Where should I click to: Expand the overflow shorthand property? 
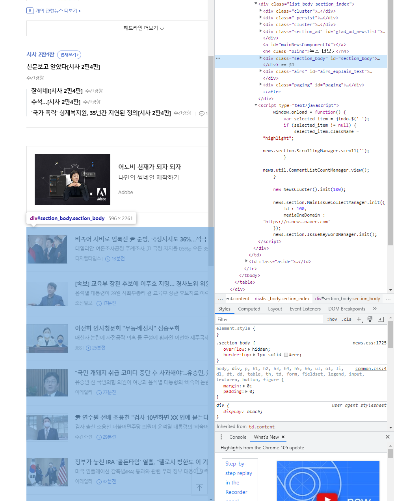[249, 349]
